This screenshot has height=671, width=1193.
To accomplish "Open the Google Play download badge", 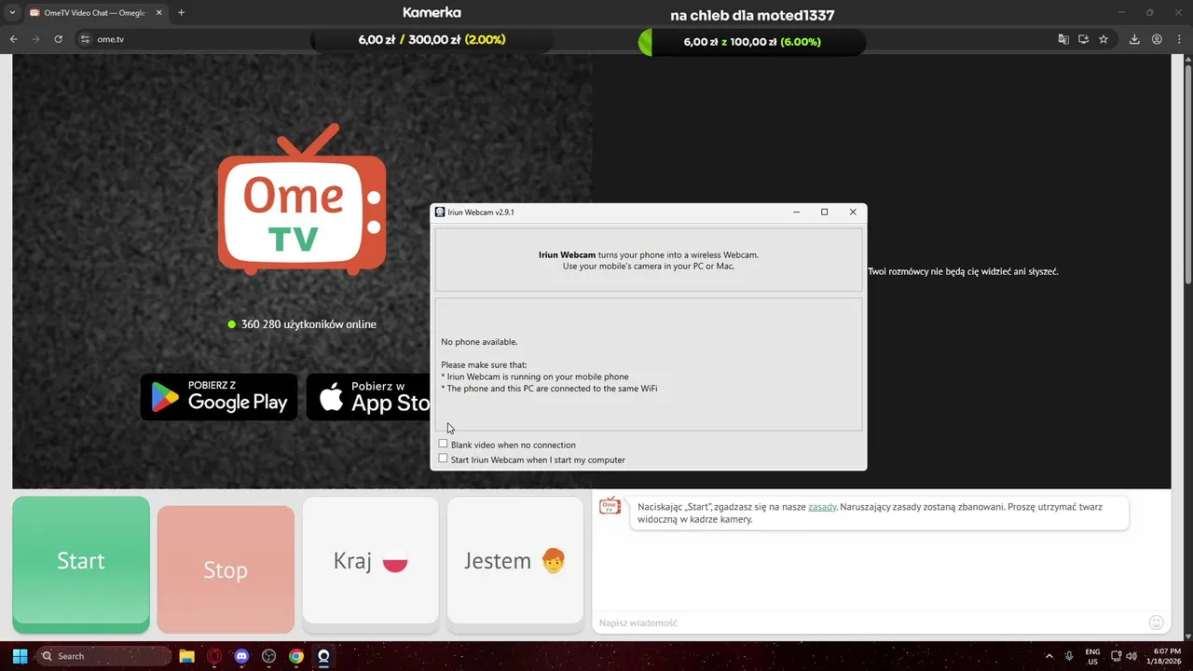I will point(219,397).
